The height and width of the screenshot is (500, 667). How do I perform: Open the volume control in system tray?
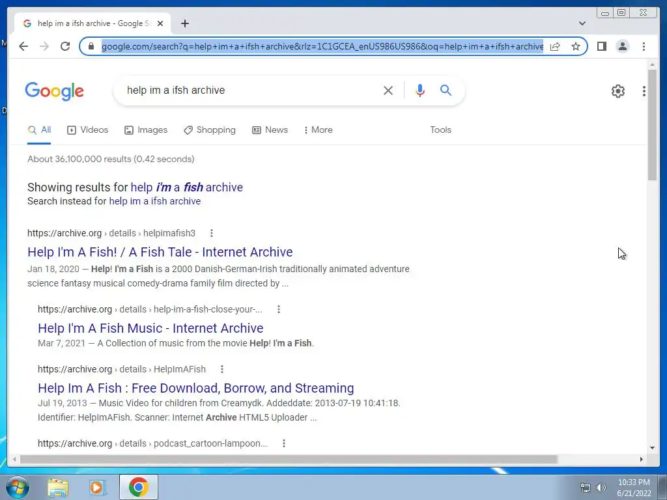pyautogui.click(x=601, y=487)
